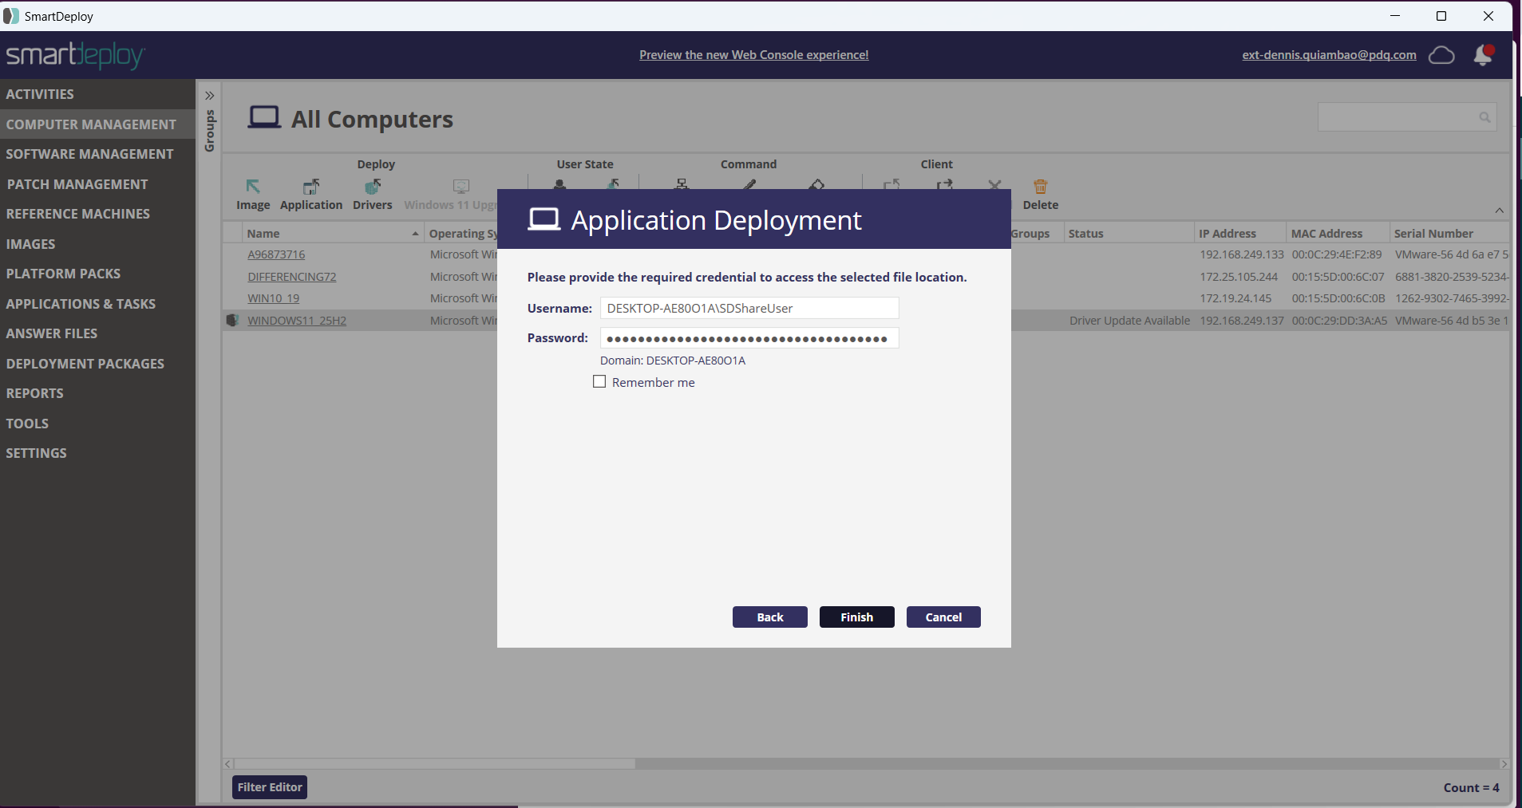Enable the Remember me checkbox
Viewport: 1522px width, 808px height.
(599, 382)
